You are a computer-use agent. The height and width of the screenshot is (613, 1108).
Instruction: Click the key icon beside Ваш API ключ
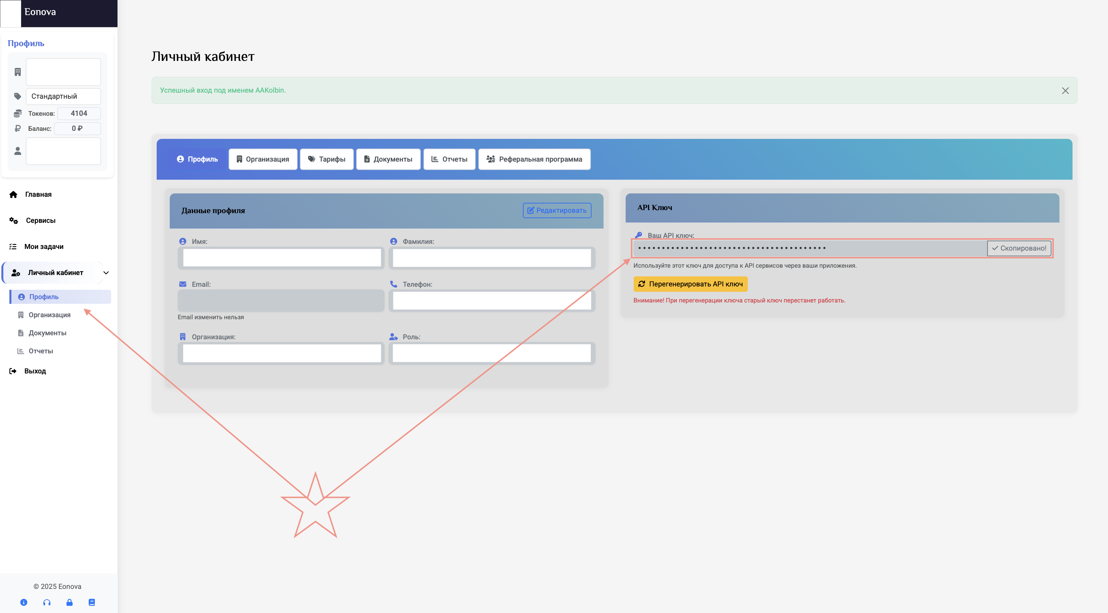click(639, 235)
